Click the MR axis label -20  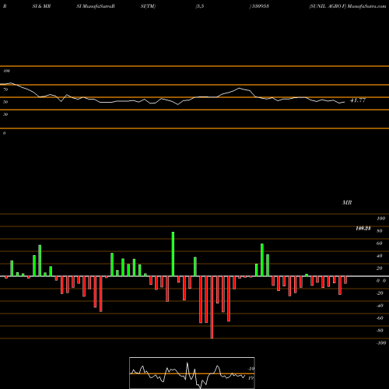[x=380, y=293]
